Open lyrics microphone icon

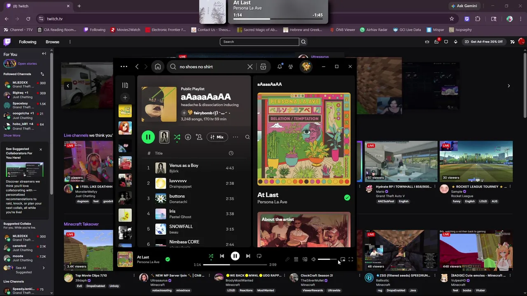(x=287, y=259)
